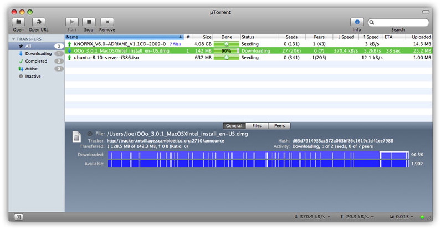Image resolution: width=440 pixels, height=229 pixels.
Task: Click the Available pieces bar
Action: (258, 164)
